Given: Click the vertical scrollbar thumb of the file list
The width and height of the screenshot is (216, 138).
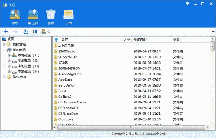Looking at the screenshot, I should click(212, 46).
